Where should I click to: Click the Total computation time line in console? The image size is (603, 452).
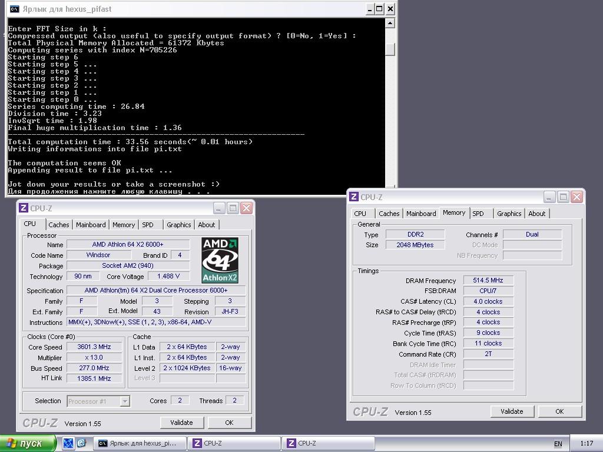(130, 142)
